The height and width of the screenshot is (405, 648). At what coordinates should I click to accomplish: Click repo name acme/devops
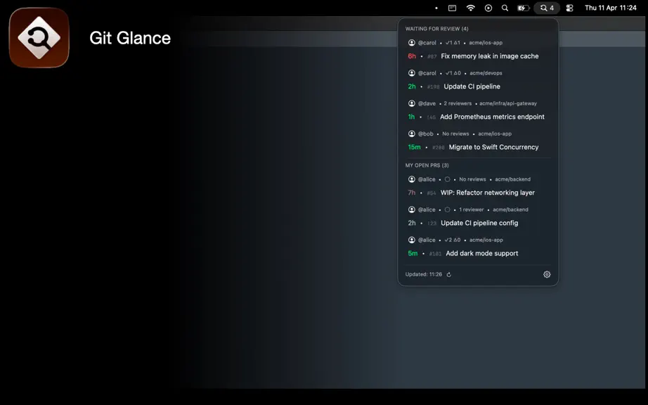coord(486,73)
